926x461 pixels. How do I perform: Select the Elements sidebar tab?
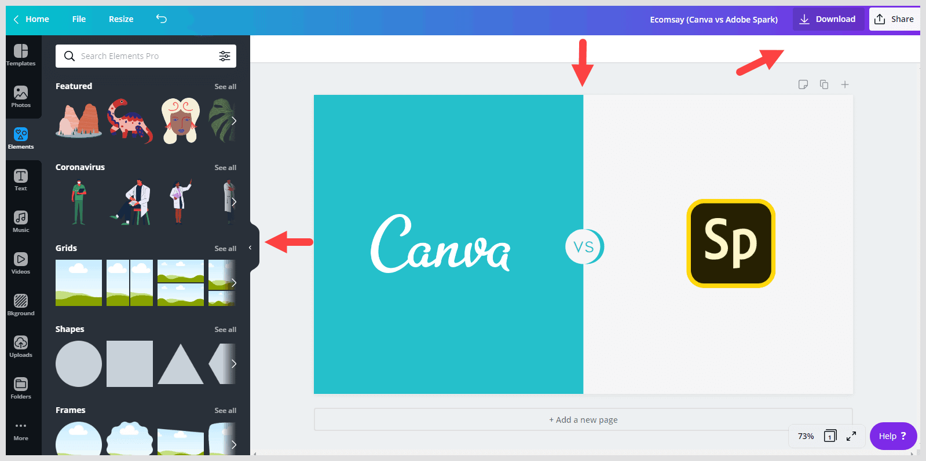point(21,139)
